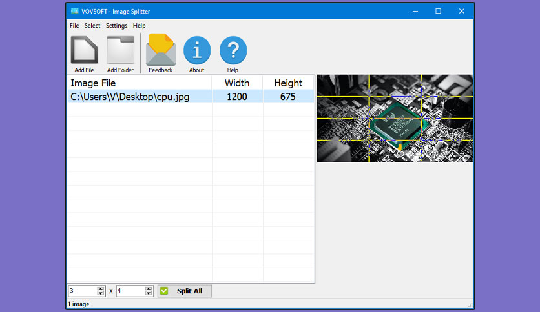Click the cpu image preview thumbnail
Image resolution: width=540 pixels, height=312 pixels.
395,118
